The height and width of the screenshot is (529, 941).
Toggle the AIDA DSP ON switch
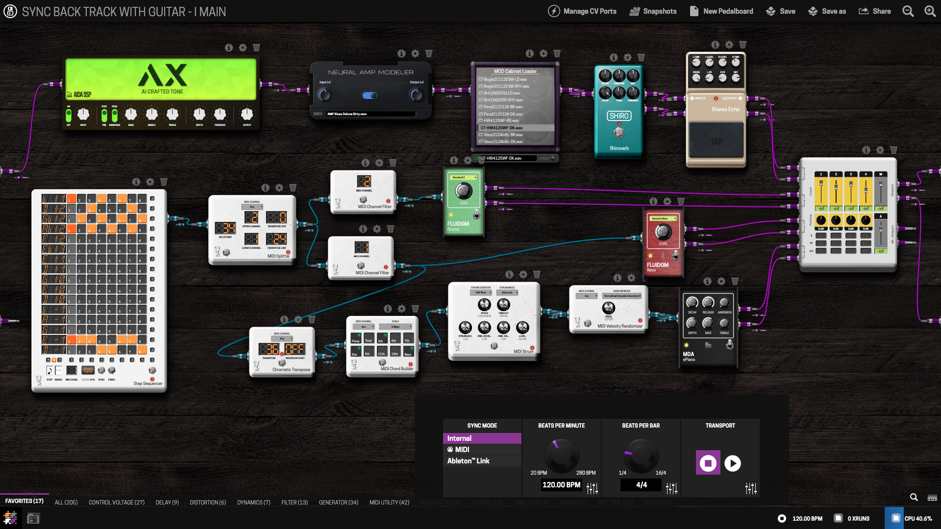point(69,115)
